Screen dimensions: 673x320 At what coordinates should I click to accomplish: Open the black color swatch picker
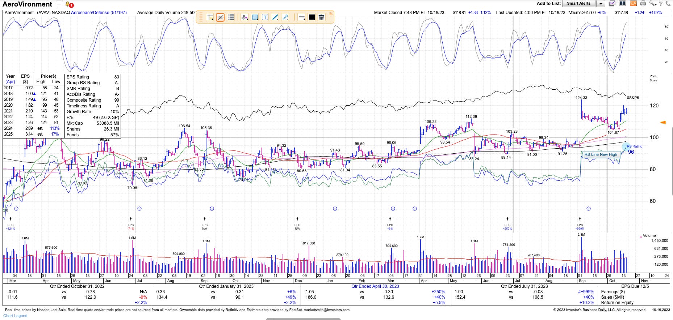312,17
